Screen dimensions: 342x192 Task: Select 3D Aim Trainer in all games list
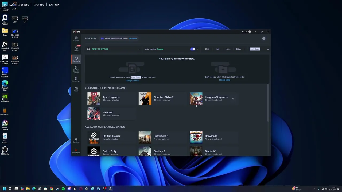pos(112,138)
